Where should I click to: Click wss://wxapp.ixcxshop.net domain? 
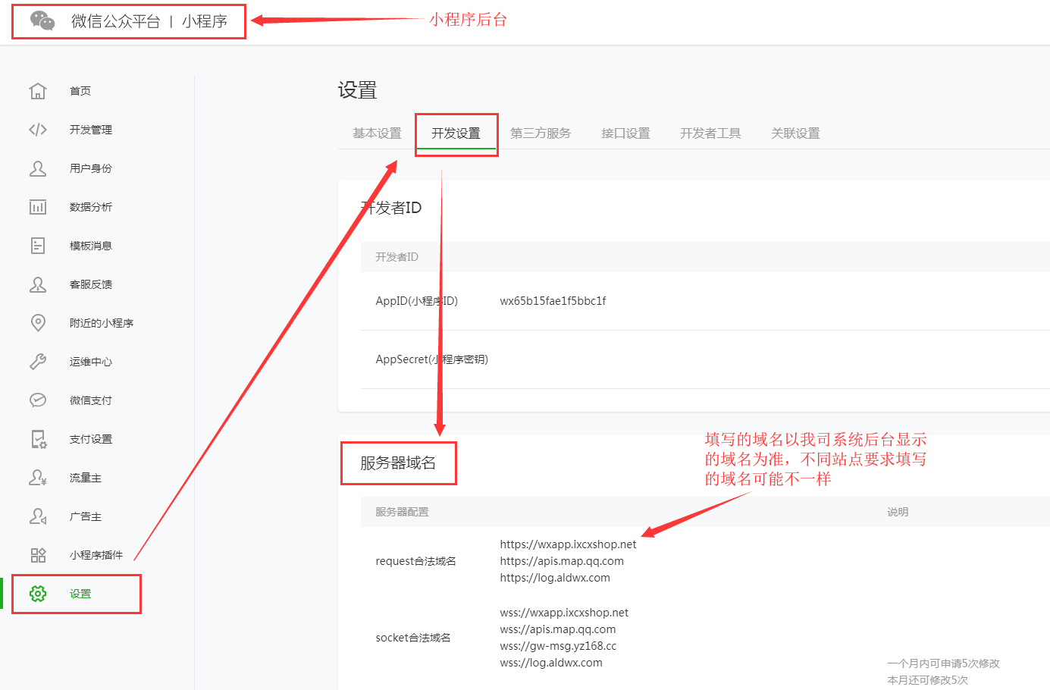564,613
